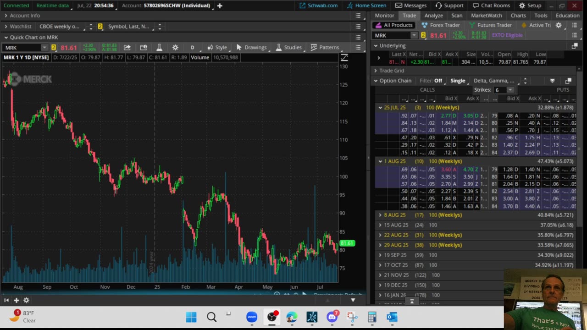Change chart timeframe with D button
587x330 pixels.
coord(192,48)
